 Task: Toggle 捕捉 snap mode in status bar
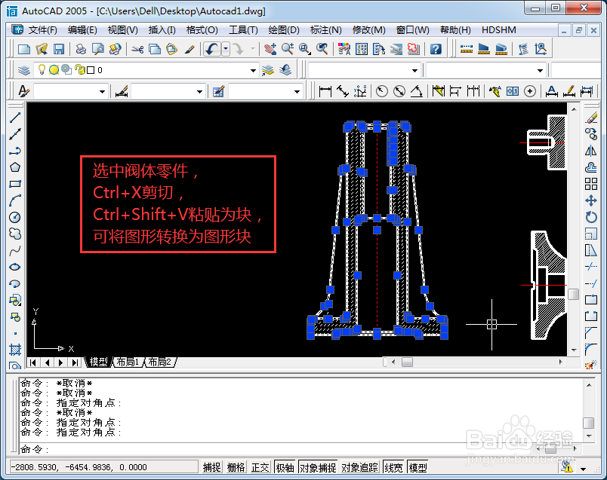pyautogui.click(x=211, y=467)
